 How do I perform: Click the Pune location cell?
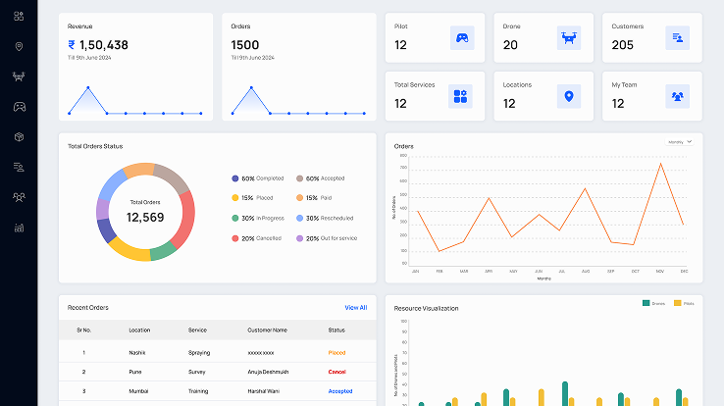135,372
